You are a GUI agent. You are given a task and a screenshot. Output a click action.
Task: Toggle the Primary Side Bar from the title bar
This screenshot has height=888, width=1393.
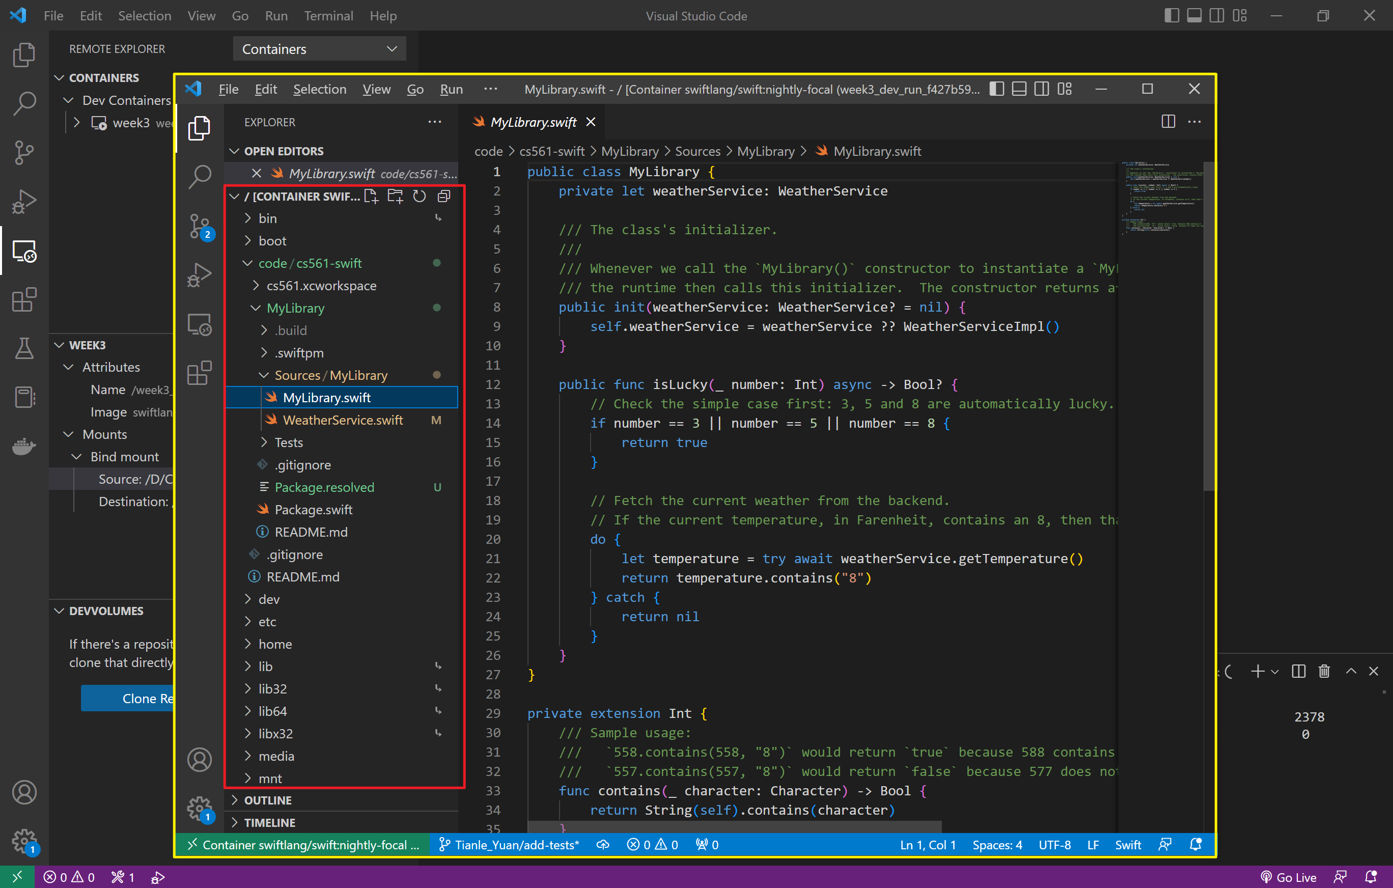pyautogui.click(x=996, y=89)
